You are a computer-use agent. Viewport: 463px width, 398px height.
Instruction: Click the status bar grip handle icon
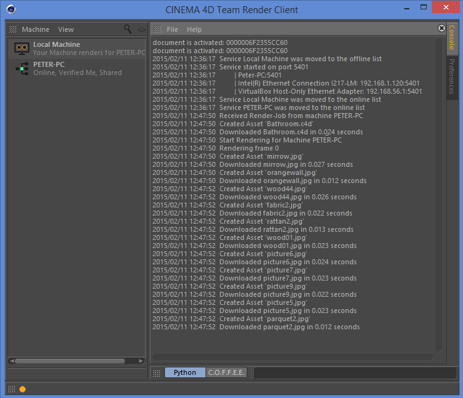(x=11, y=389)
